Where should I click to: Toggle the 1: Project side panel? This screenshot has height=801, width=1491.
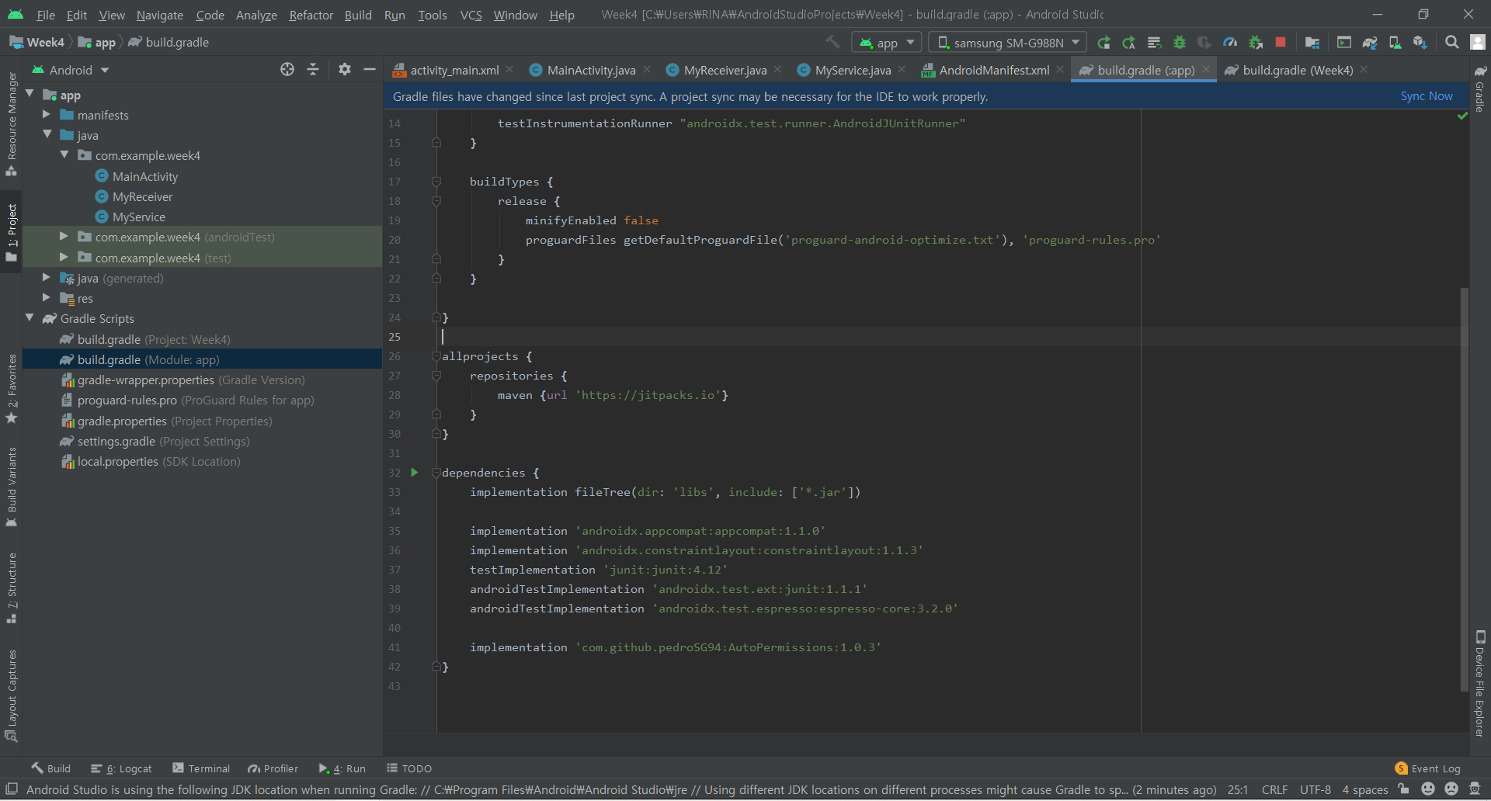(12, 233)
